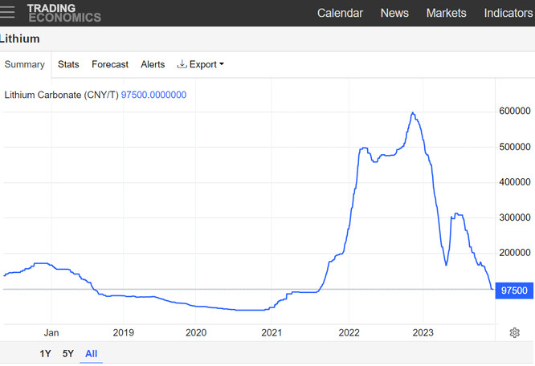Click the blue 97500 price label

514,291
